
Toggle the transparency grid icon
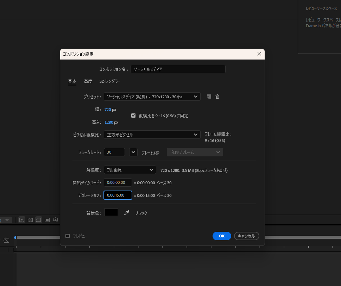click(x=30, y=220)
